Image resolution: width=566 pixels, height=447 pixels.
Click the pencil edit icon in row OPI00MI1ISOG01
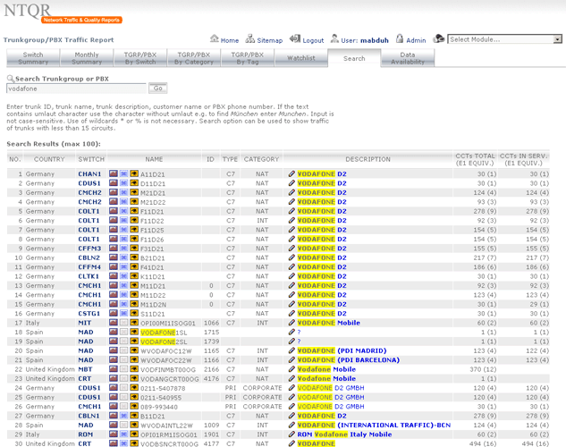tap(291, 323)
